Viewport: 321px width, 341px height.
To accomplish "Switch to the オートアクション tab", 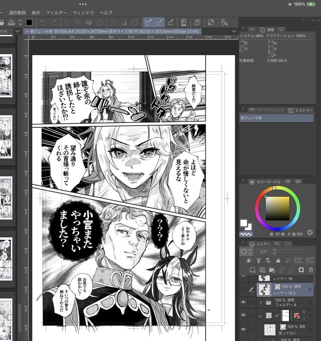I will [x=267, y=110].
